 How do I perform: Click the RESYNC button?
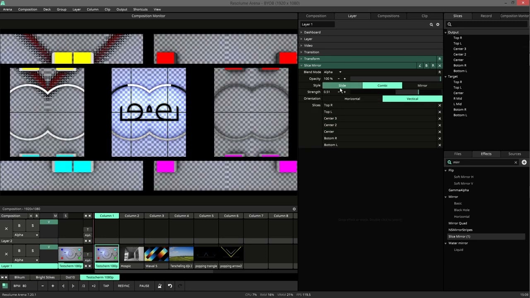(124, 286)
